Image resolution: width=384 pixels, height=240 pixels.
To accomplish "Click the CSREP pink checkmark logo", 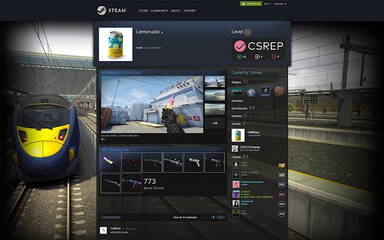I will coord(239,46).
